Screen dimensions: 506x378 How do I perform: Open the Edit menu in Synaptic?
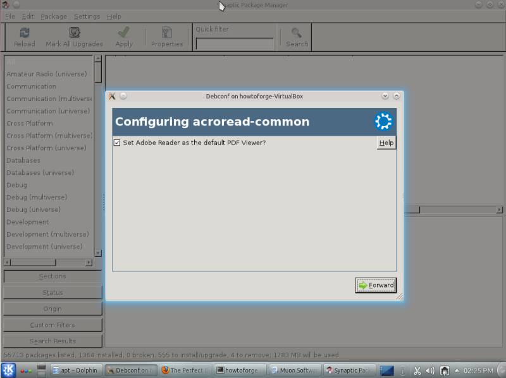28,16
